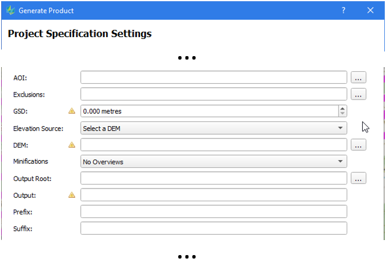The width and height of the screenshot is (386, 273).
Task: Click the Output warning icon
Action: pos(72,195)
